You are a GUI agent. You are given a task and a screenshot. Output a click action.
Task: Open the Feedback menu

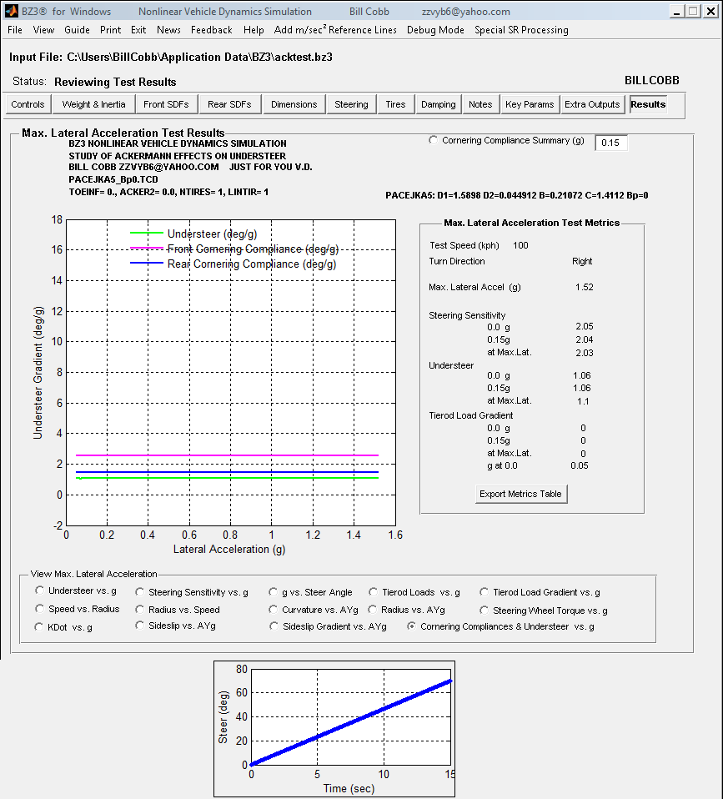click(212, 30)
